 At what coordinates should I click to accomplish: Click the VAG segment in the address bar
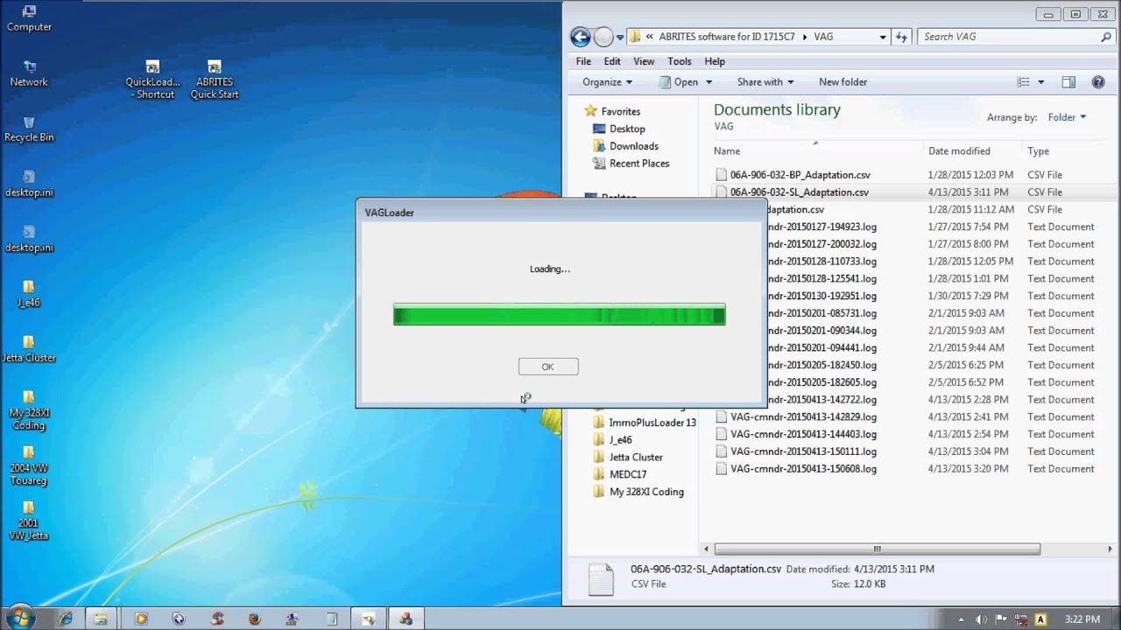coord(823,37)
